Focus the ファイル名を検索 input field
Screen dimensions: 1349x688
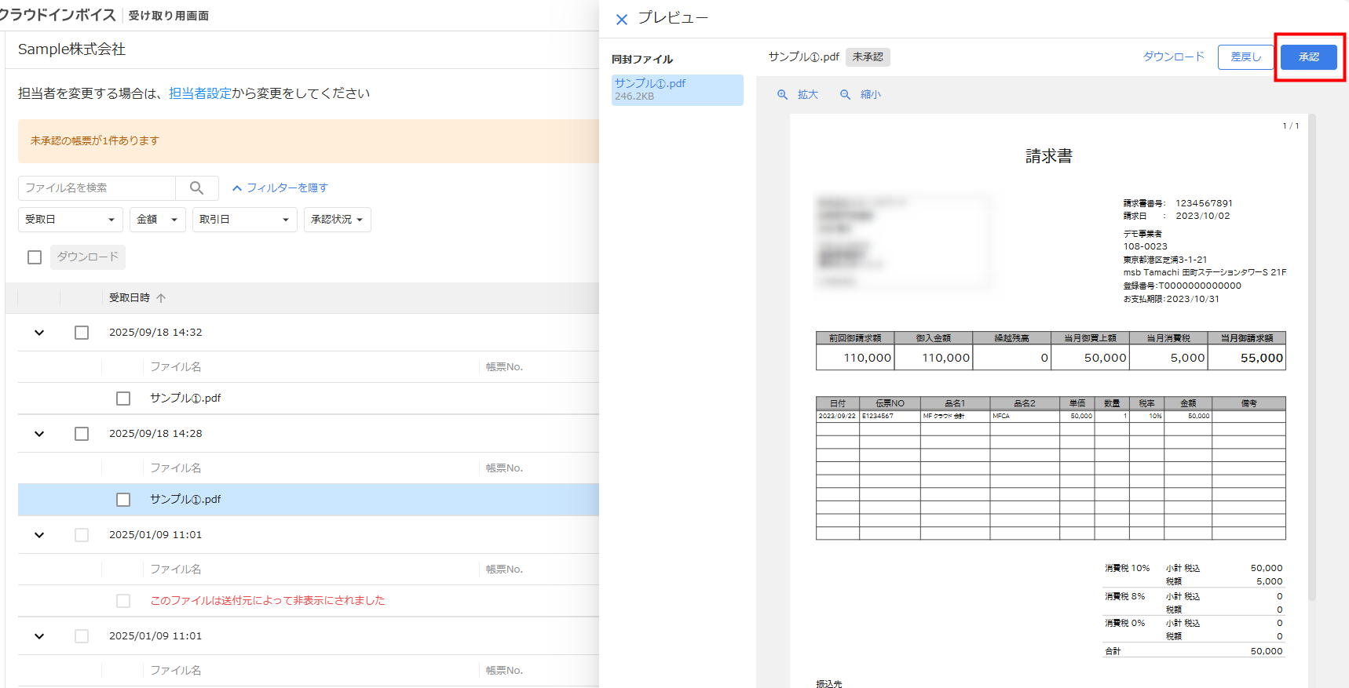tap(97, 188)
